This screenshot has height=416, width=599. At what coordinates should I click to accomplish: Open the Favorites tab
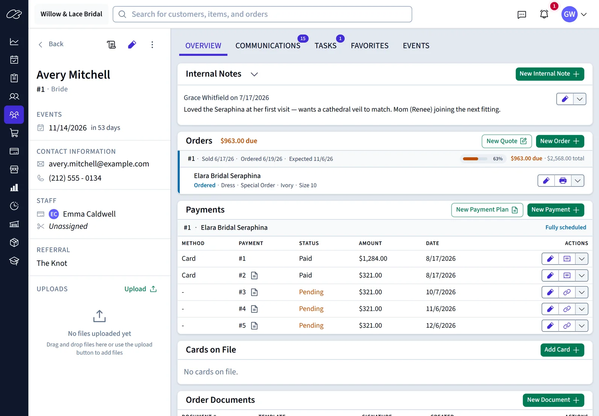tap(370, 46)
